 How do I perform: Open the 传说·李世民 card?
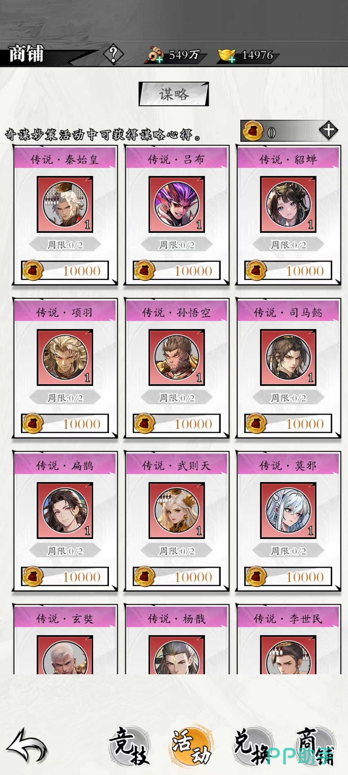pyautogui.click(x=288, y=639)
